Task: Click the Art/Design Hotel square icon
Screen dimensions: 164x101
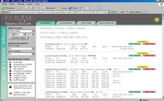Action: (x=10, y=73)
